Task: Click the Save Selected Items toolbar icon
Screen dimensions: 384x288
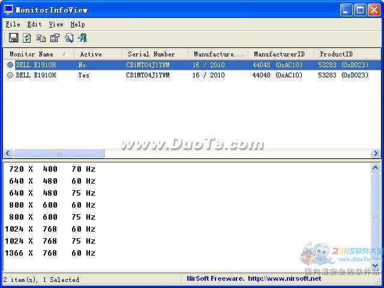Action: (x=13, y=38)
